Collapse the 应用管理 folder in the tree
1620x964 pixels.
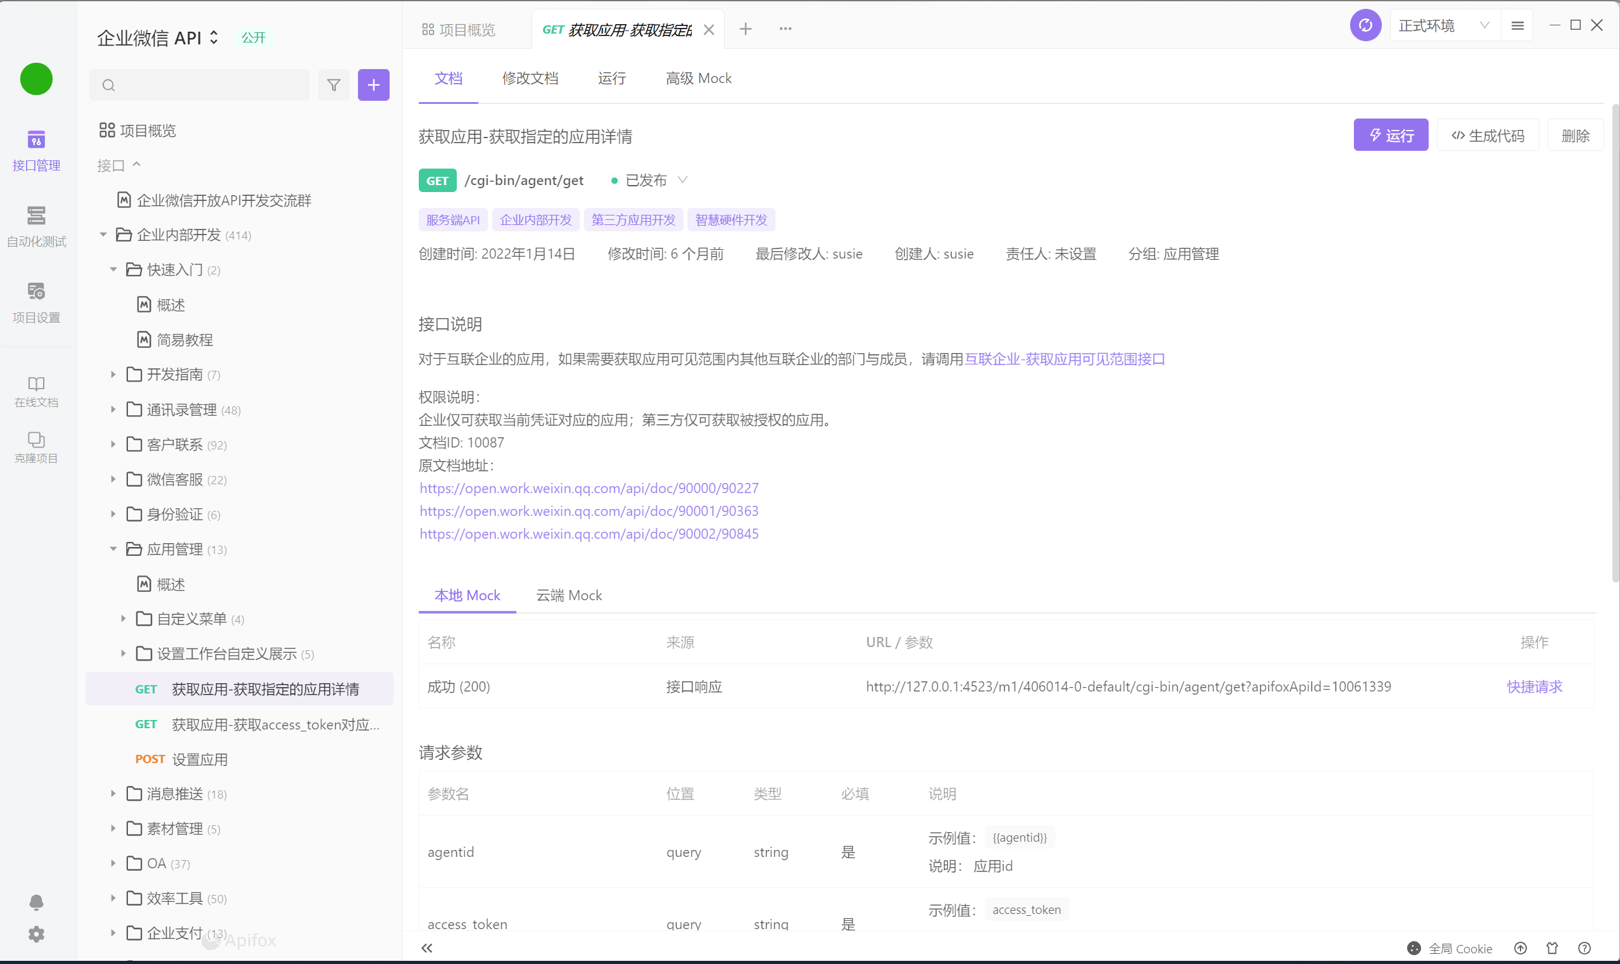pos(113,549)
